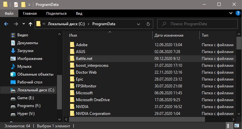Screen dimensions: 242x129
Task: Open the blue Help question icon
Action: pos(238,13)
